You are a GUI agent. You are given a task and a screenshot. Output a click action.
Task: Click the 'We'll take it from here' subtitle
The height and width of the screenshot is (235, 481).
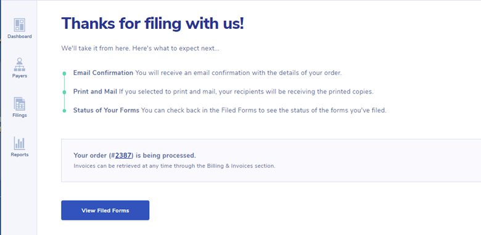[140, 49]
